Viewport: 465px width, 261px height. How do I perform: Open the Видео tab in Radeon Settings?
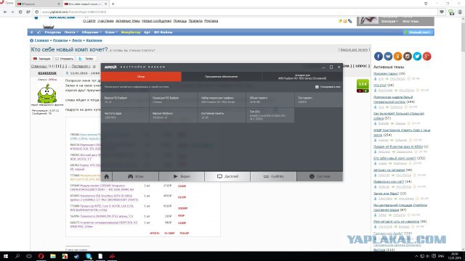click(182, 176)
